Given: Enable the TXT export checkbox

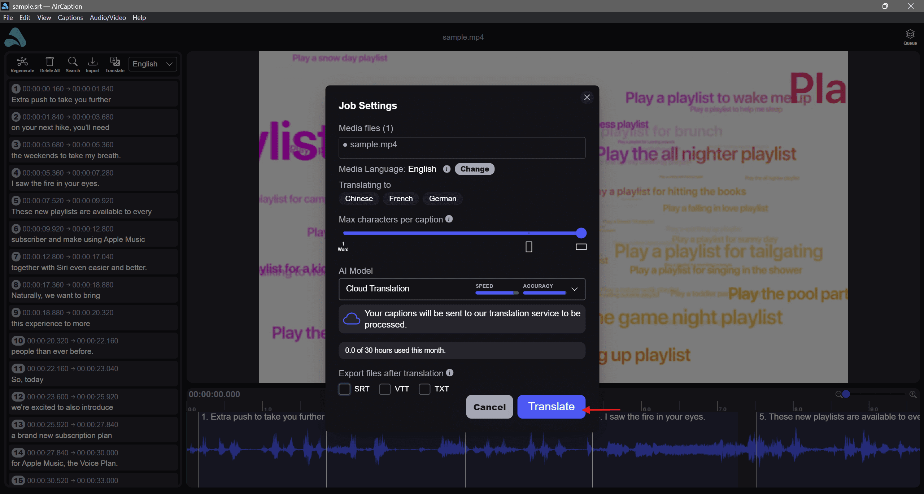Looking at the screenshot, I should (x=424, y=389).
